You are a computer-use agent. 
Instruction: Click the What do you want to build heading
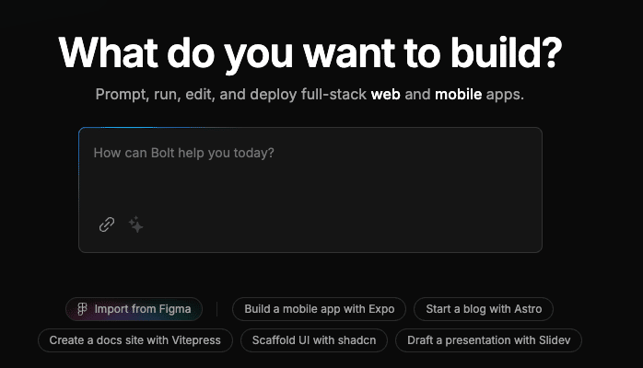click(310, 52)
